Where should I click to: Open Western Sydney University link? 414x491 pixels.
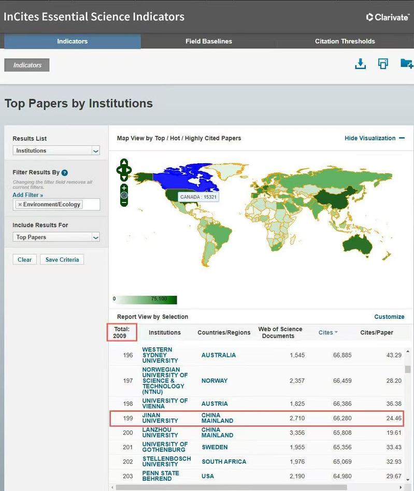(x=160, y=355)
